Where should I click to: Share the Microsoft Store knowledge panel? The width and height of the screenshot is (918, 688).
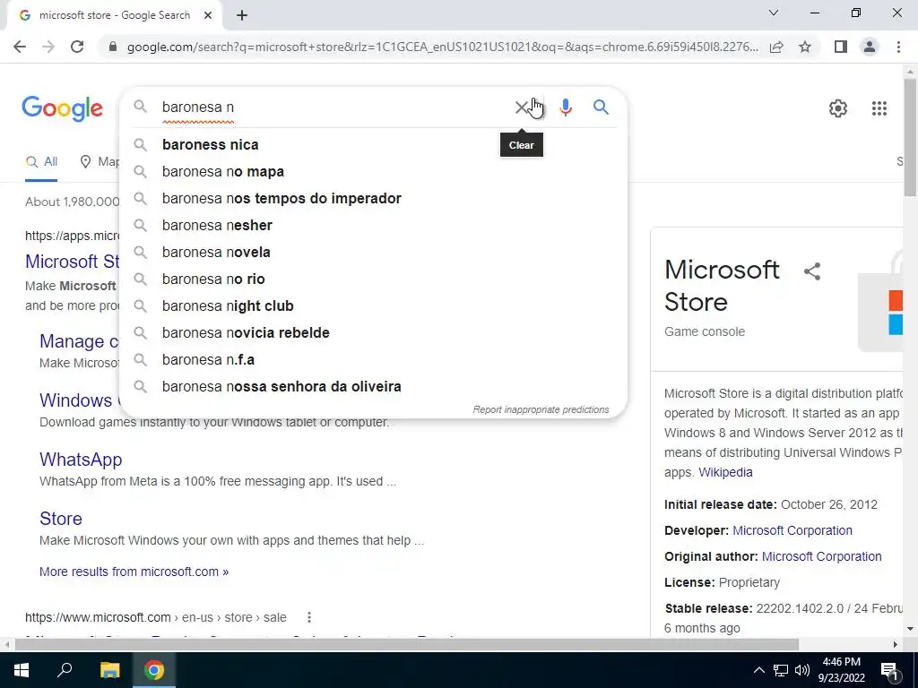coord(812,271)
